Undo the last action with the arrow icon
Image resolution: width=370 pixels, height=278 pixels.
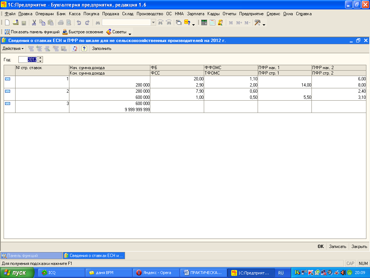pos(79,23)
